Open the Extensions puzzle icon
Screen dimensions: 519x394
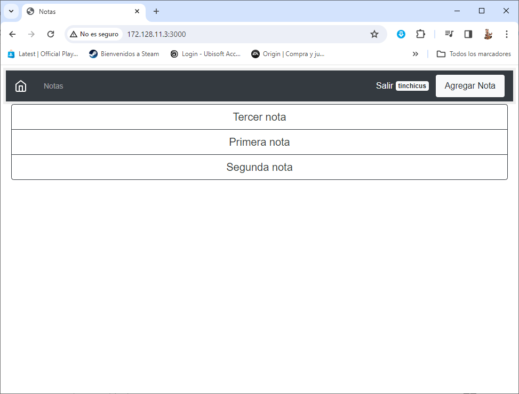coord(420,34)
